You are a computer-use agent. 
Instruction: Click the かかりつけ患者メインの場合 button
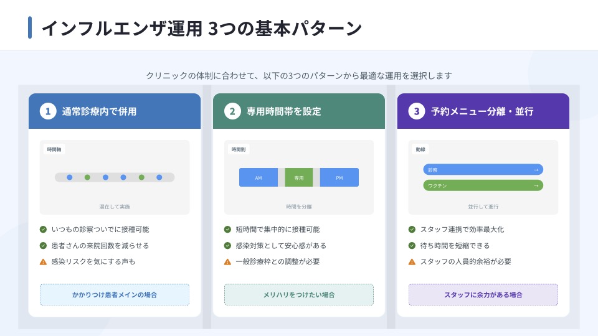pos(115,294)
